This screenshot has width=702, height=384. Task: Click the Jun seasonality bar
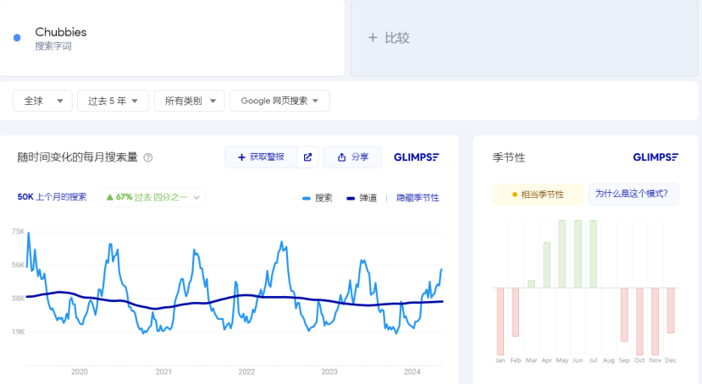point(578,254)
